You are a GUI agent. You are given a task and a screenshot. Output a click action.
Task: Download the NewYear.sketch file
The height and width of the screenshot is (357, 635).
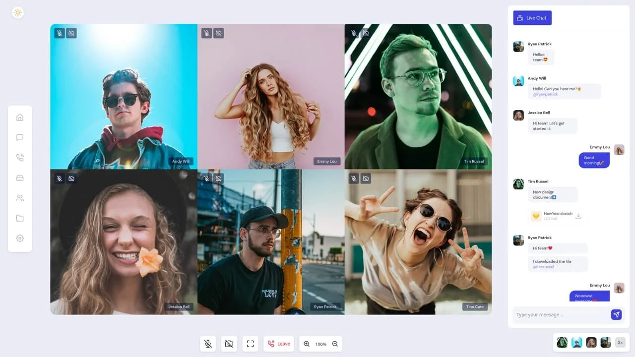(x=578, y=216)
